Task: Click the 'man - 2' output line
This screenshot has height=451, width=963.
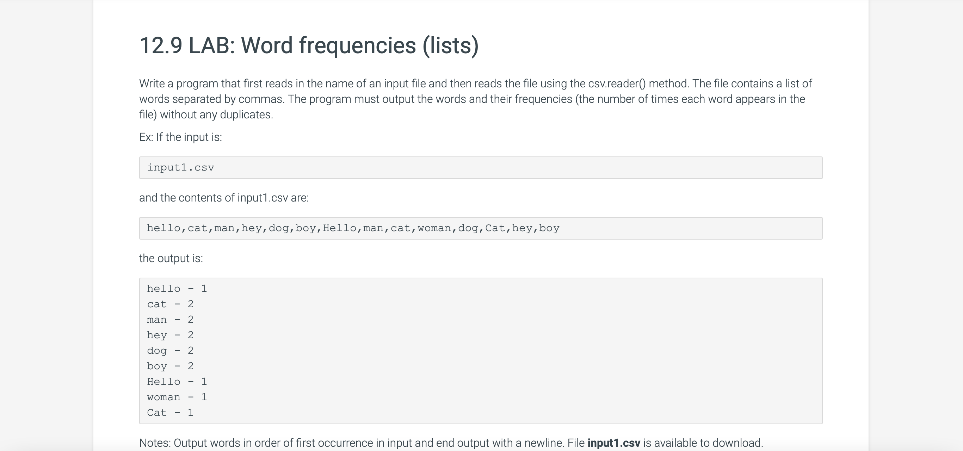Action: pos(170,320)
